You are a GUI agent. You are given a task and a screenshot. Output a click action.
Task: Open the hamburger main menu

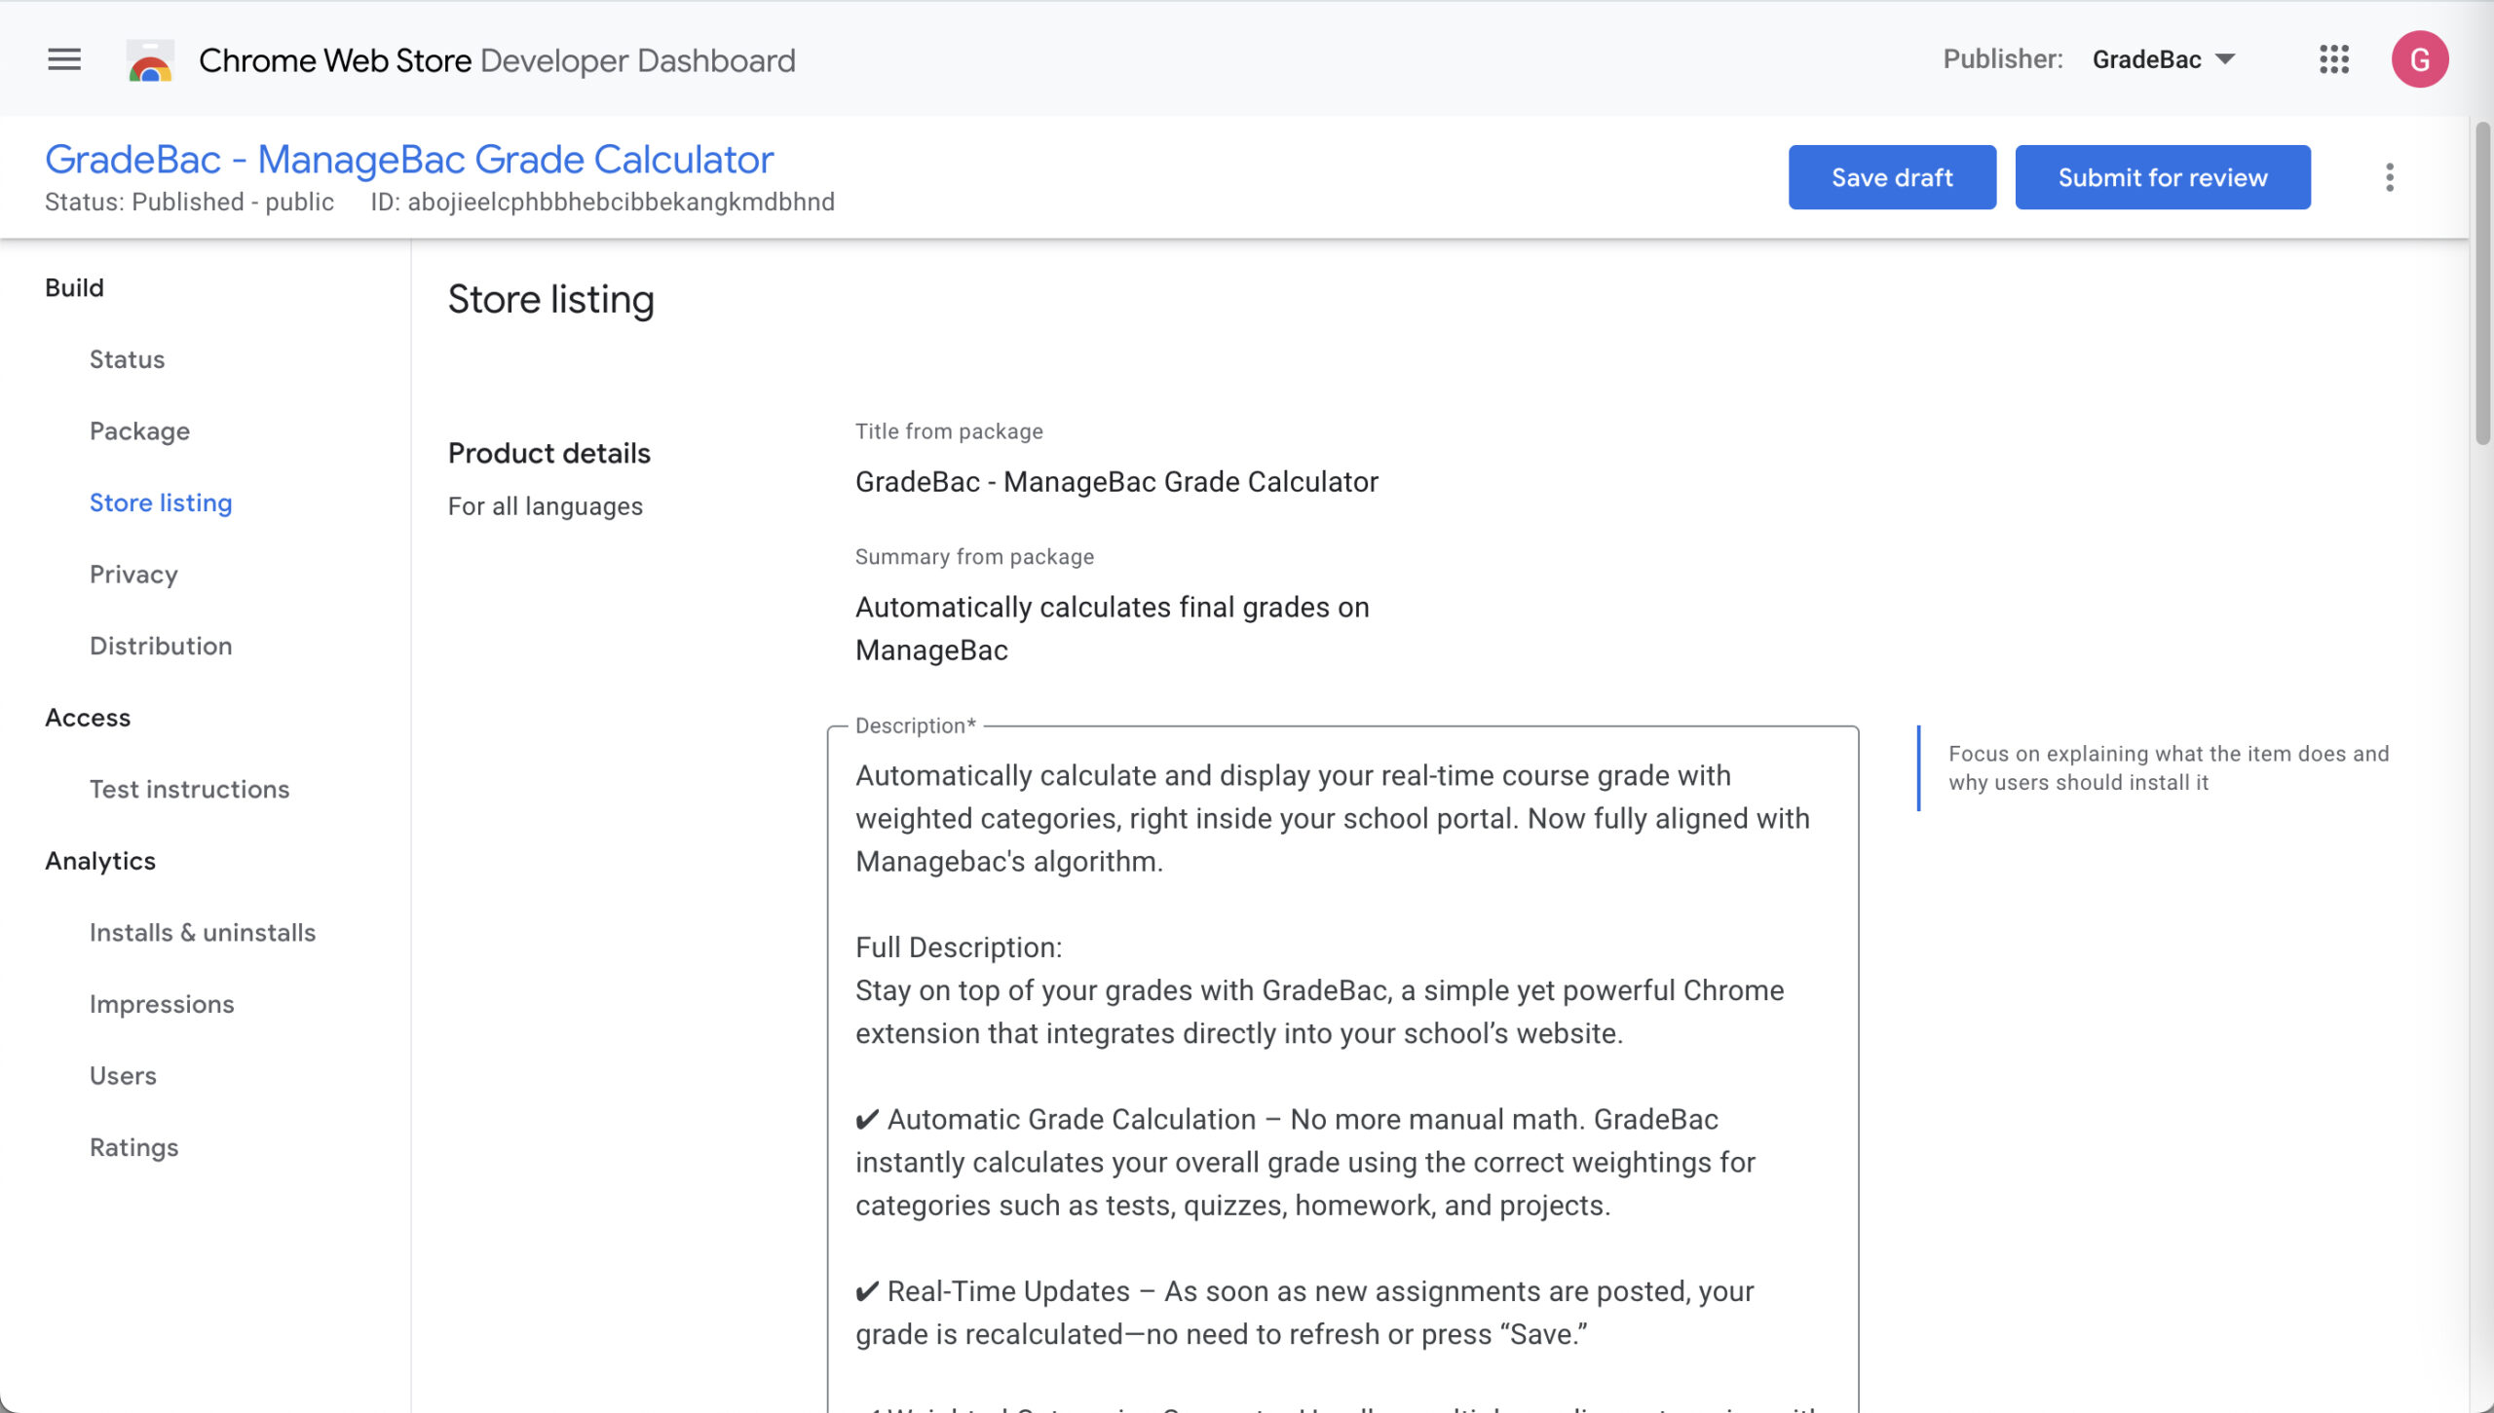click(64, 59)
